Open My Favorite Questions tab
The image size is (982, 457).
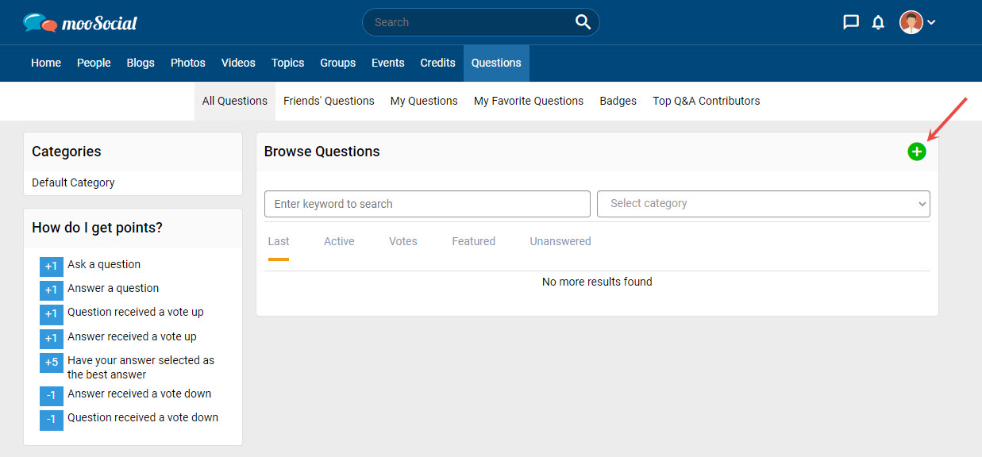coord(529,101)
